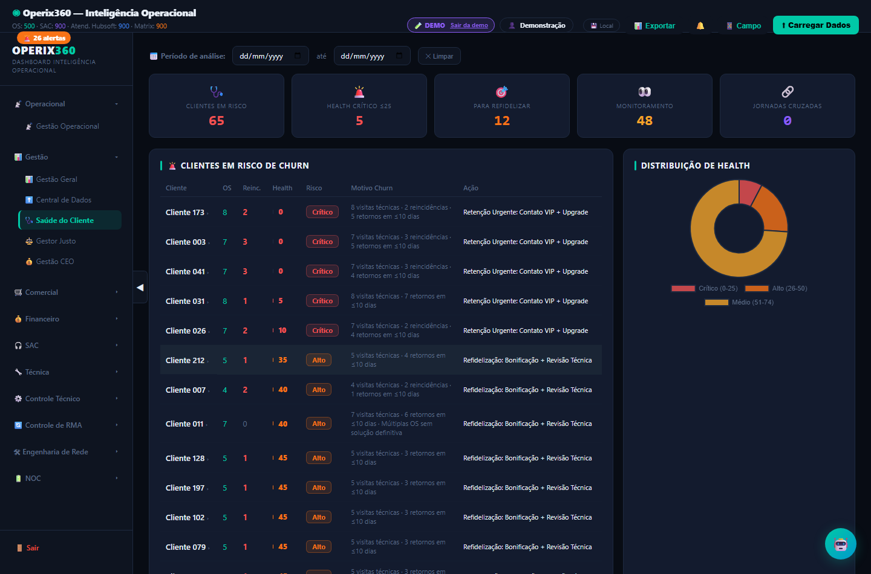Click Sair da demo link
871x574 pixels.
coord(469,25)
